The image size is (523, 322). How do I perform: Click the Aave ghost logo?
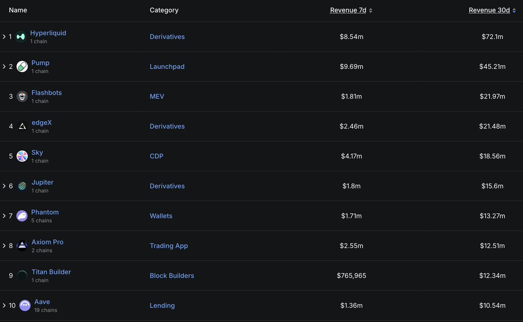(x=25, y=305)
